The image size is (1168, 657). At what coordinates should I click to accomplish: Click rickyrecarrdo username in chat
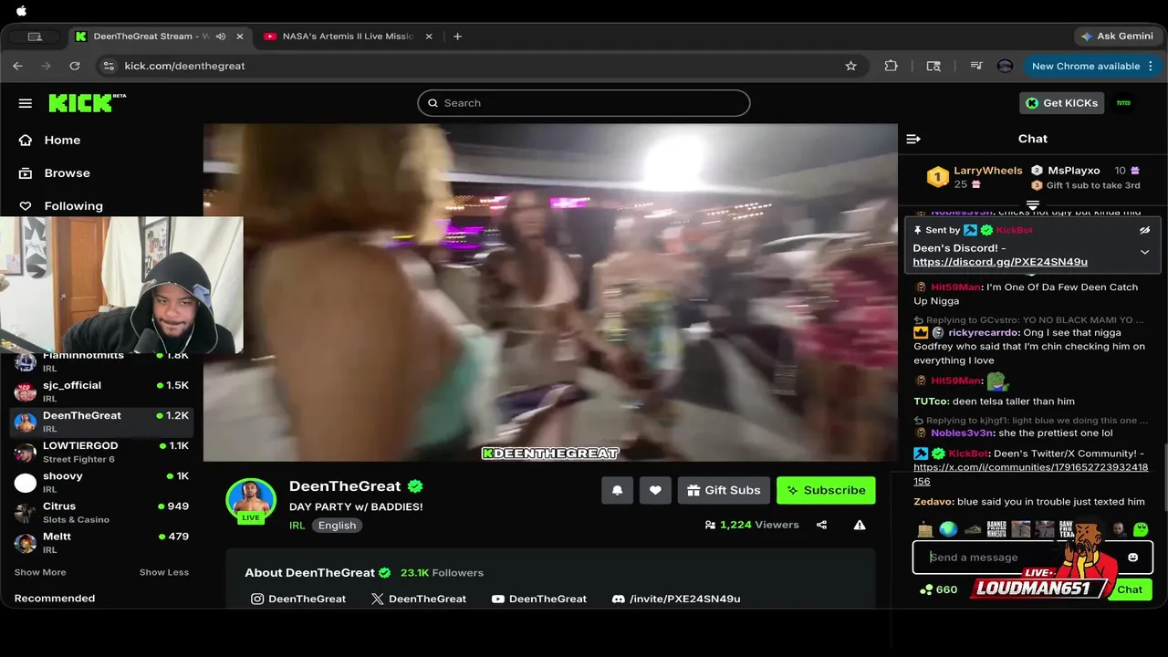(x=984, y=333)
